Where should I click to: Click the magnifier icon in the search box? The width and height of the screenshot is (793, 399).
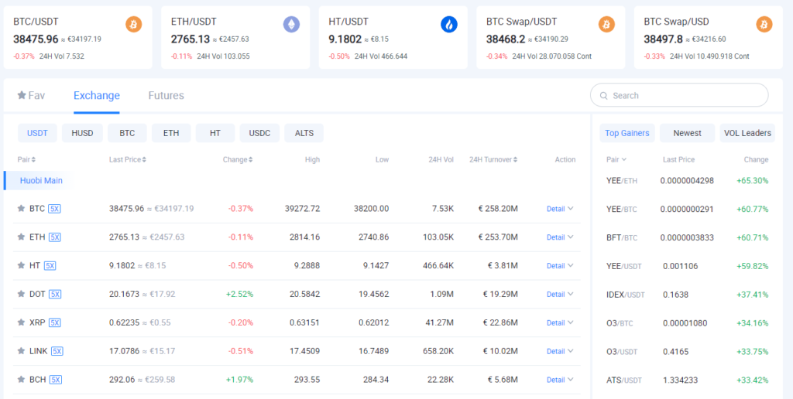[603, 95]
